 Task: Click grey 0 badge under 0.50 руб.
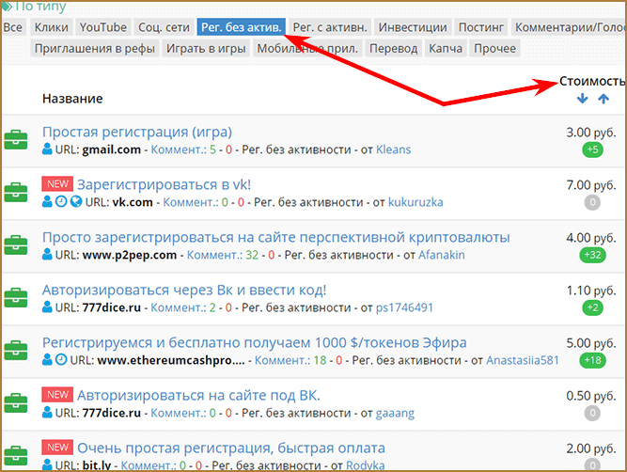tap(592, 413)
